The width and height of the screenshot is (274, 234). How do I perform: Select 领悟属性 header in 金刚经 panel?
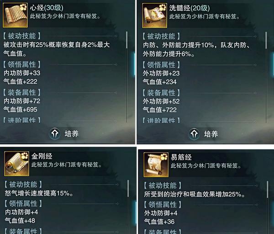23,203
